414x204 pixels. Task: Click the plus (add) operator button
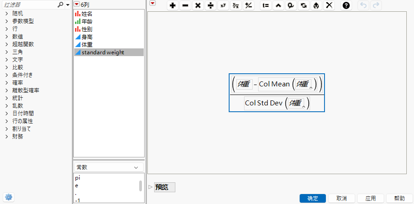(x=173, y=5)
